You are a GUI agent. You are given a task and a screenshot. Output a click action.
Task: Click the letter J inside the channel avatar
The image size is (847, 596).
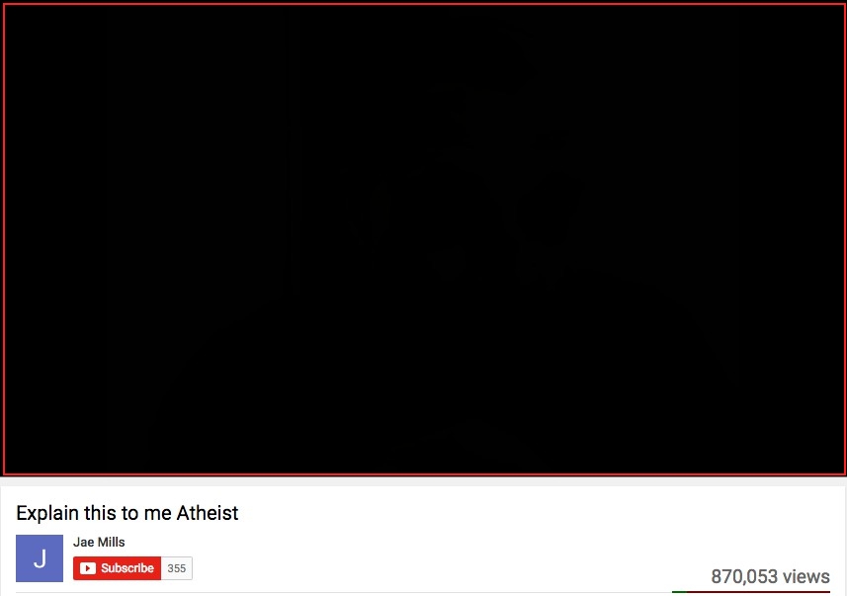[x=40, y=558]
